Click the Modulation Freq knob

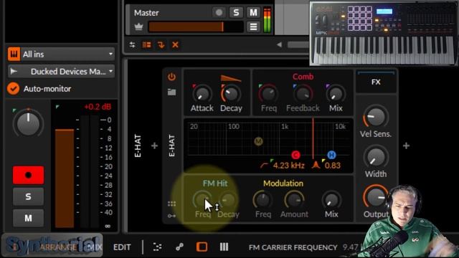tap(263, 200)
